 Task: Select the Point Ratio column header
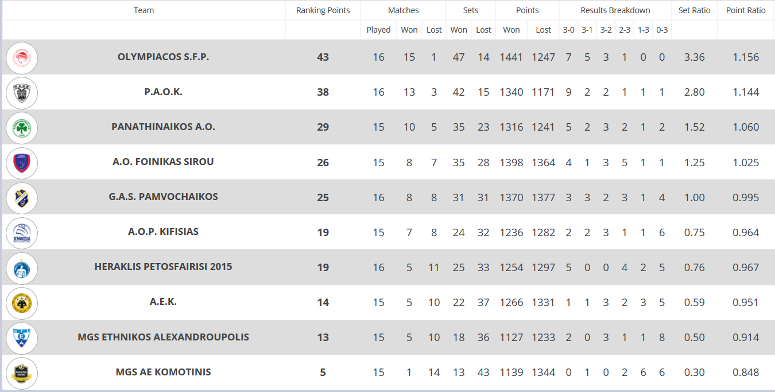[x=746, y=10]
